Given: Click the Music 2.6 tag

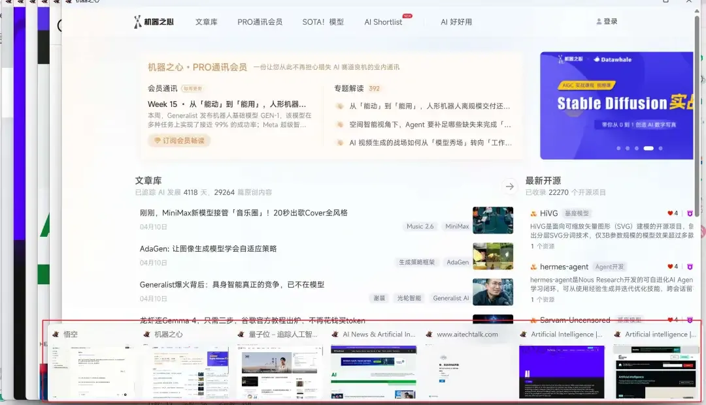Looking at the screenshot, I should point(420,226).
